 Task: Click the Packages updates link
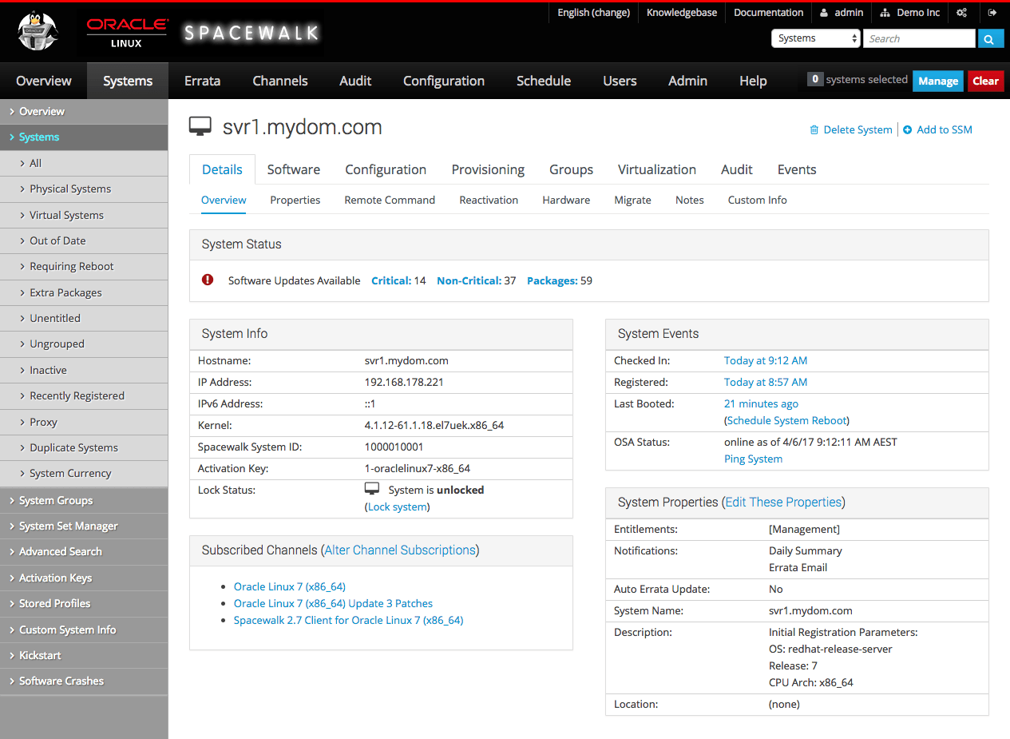[552, 280]
